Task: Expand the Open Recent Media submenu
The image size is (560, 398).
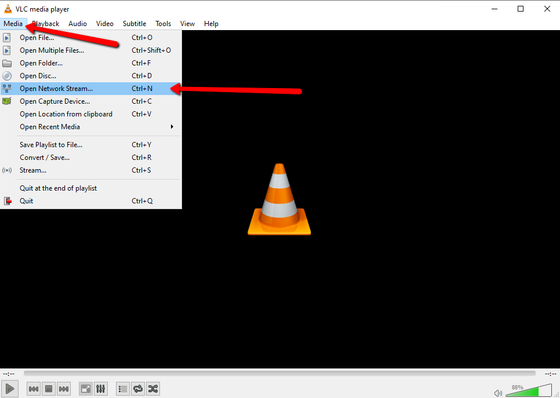Action: pos(91,127)
